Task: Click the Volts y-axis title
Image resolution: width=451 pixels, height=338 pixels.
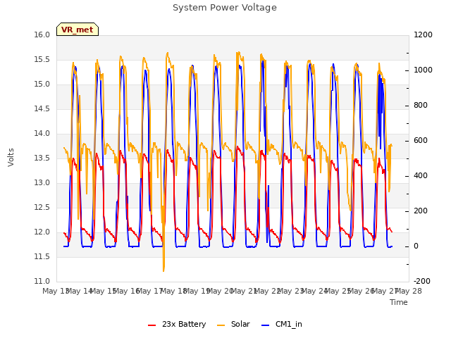Action: (x=11, y=158)
